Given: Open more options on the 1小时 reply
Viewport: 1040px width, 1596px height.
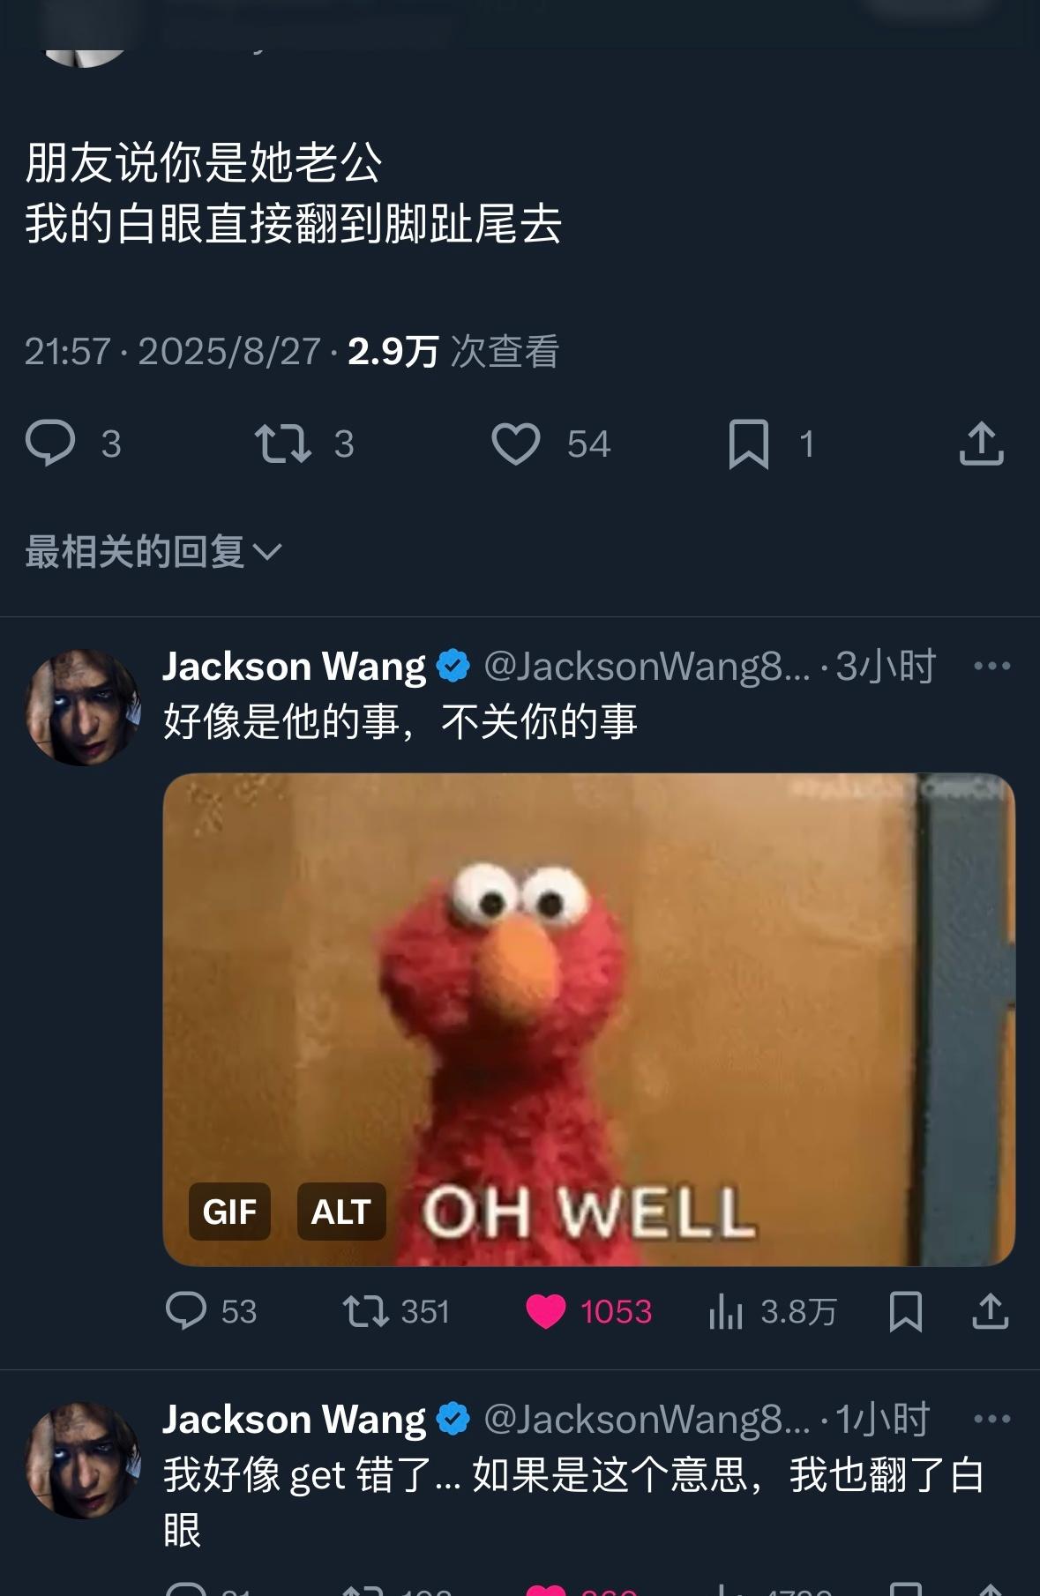Looking at the screenshot, I should pyautogui.click(x=991, y=1419).
